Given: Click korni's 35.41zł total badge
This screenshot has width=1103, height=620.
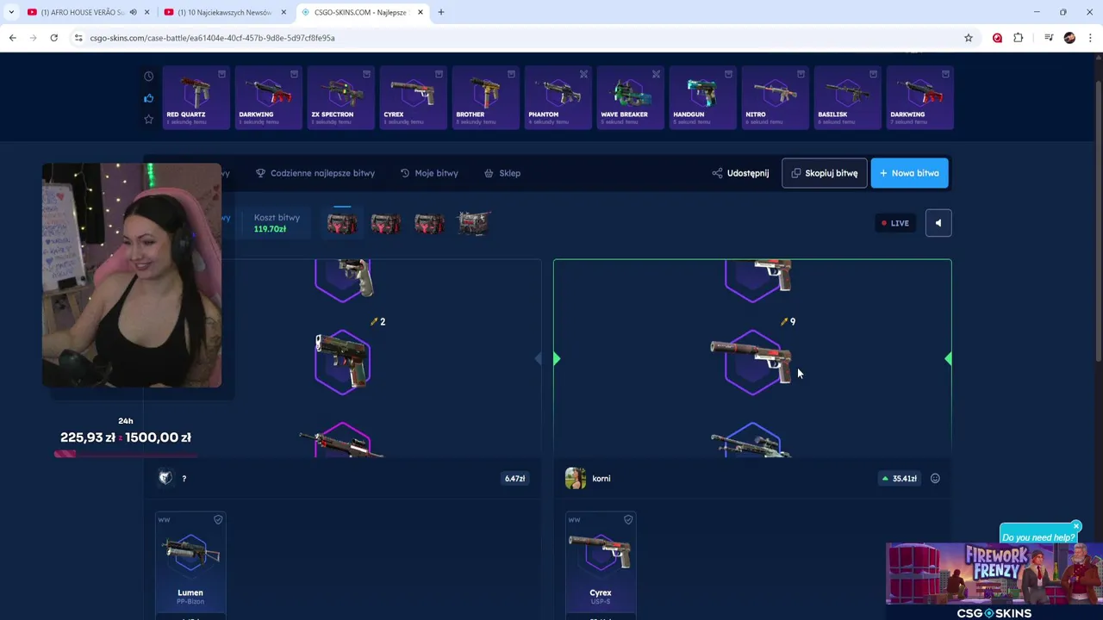Looking at the screenshot, I should tap(899, 478).
